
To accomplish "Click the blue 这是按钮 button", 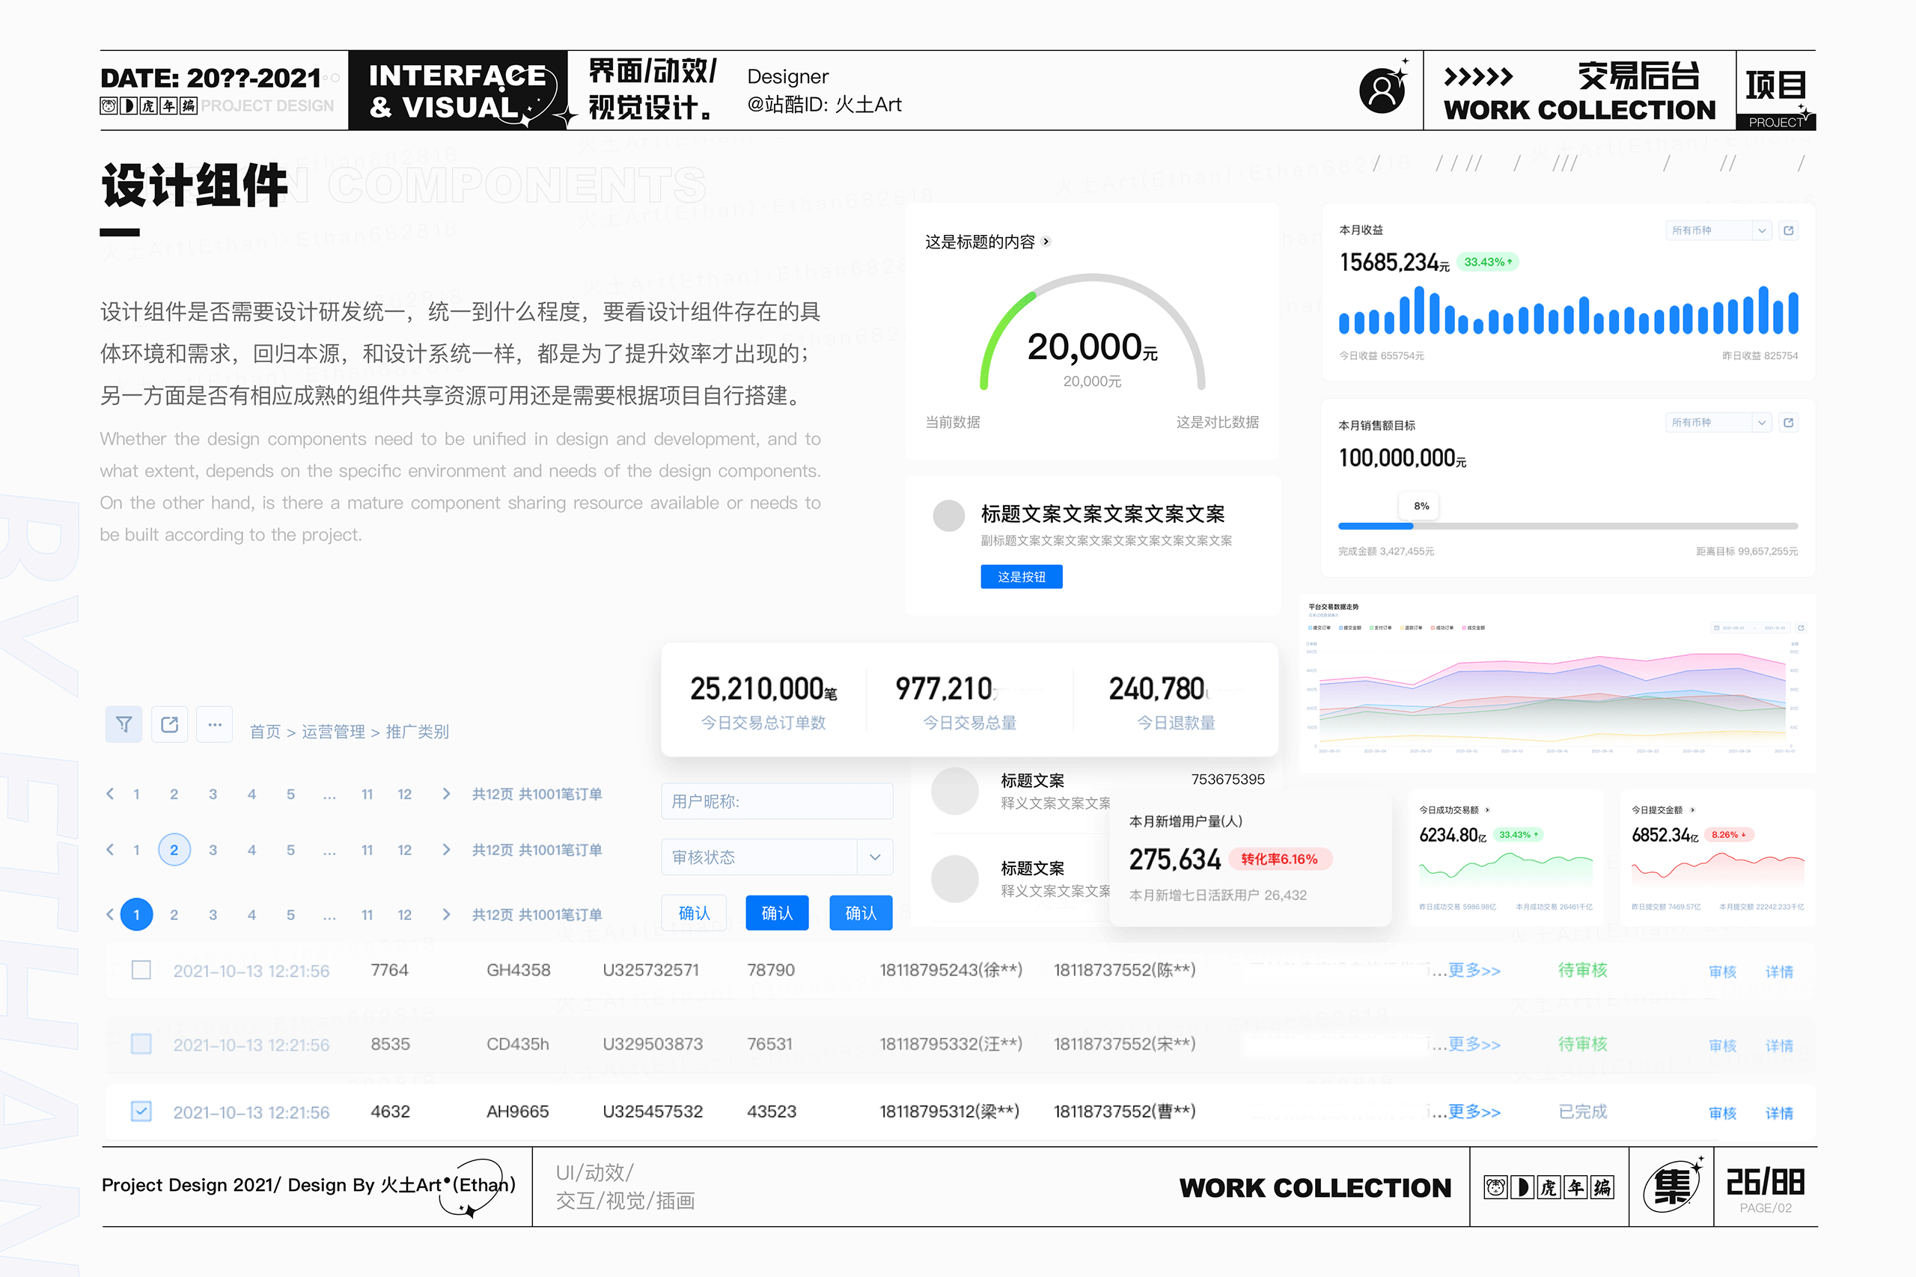I will pos(1022,577).
